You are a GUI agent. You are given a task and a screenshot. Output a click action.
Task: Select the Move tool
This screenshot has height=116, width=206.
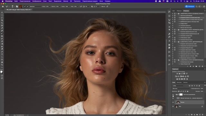click(2, 13)
